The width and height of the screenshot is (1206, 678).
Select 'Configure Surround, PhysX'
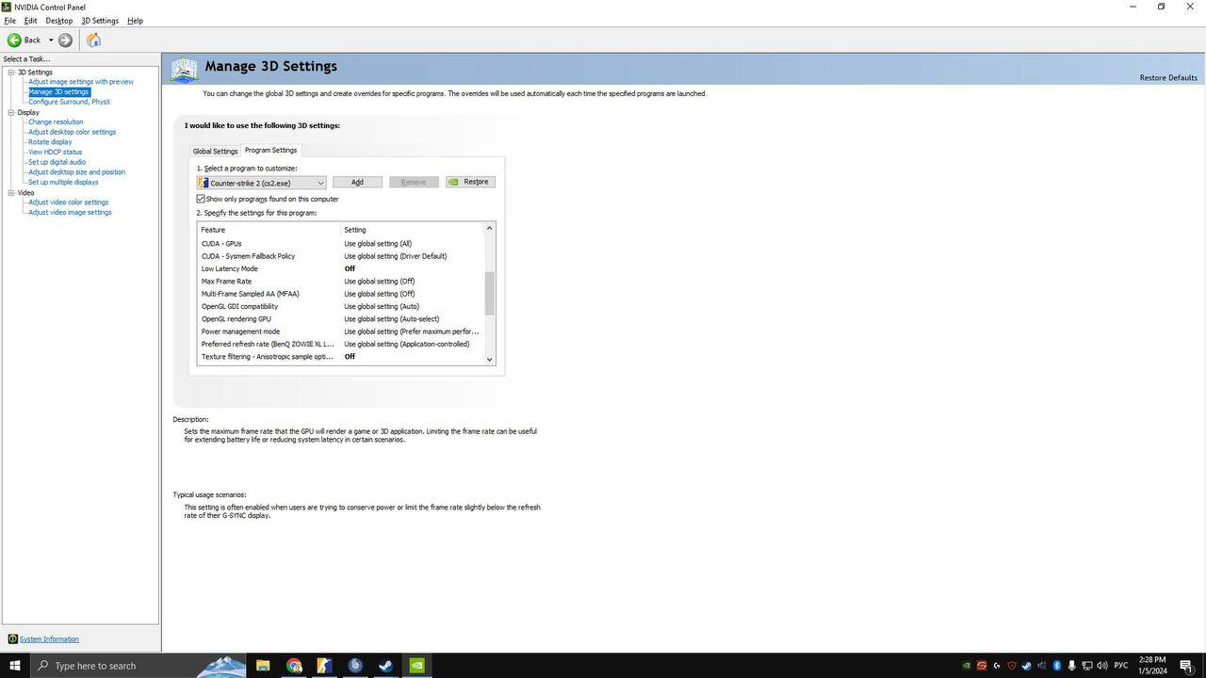tap(69, 102)
